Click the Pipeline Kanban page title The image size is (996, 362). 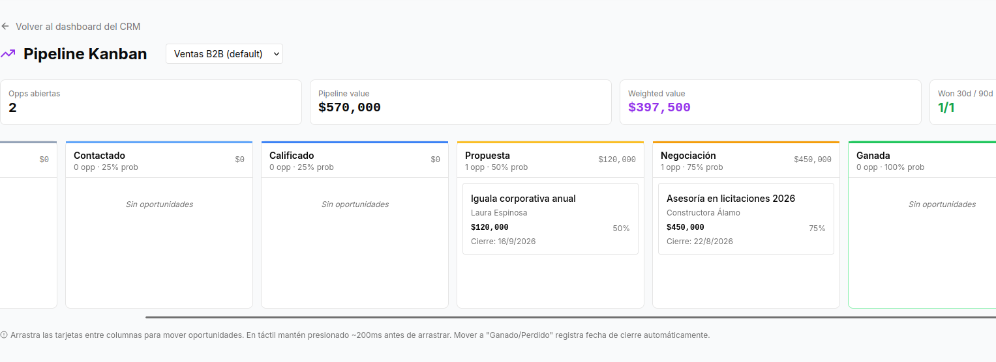click(85, 54)
